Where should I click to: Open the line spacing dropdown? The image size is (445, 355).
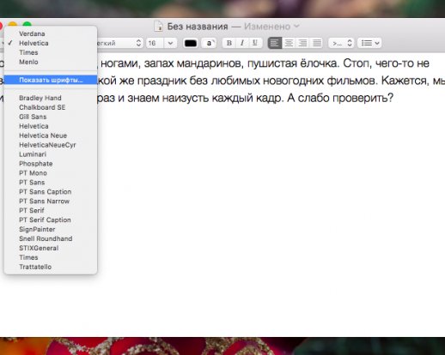tap(341, 43)
